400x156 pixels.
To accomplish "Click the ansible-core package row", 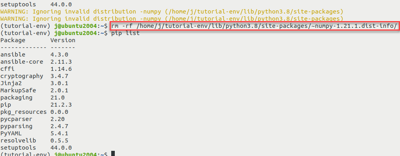I will [x=36, y=62].
